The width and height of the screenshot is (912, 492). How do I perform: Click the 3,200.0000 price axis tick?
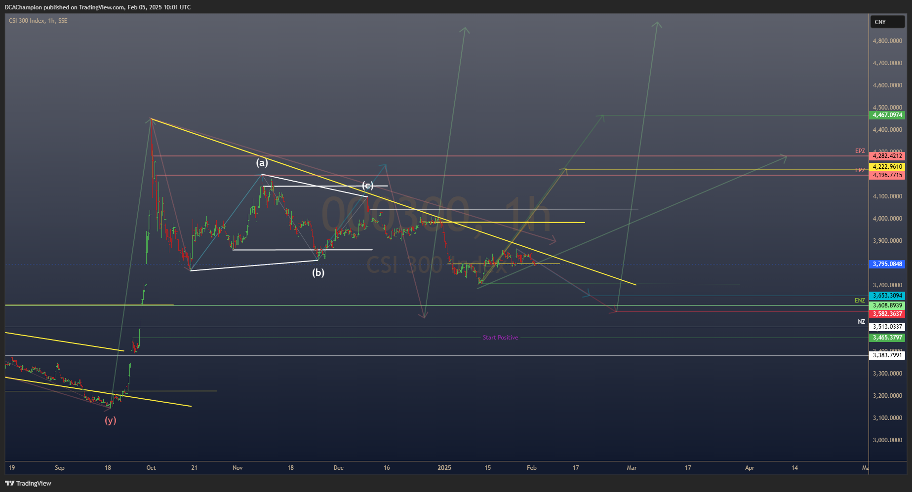click(x=887, y=396)
